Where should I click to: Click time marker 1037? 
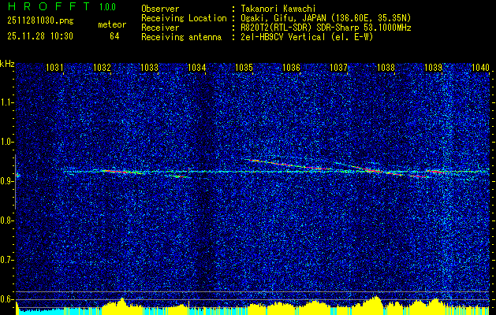338,67
